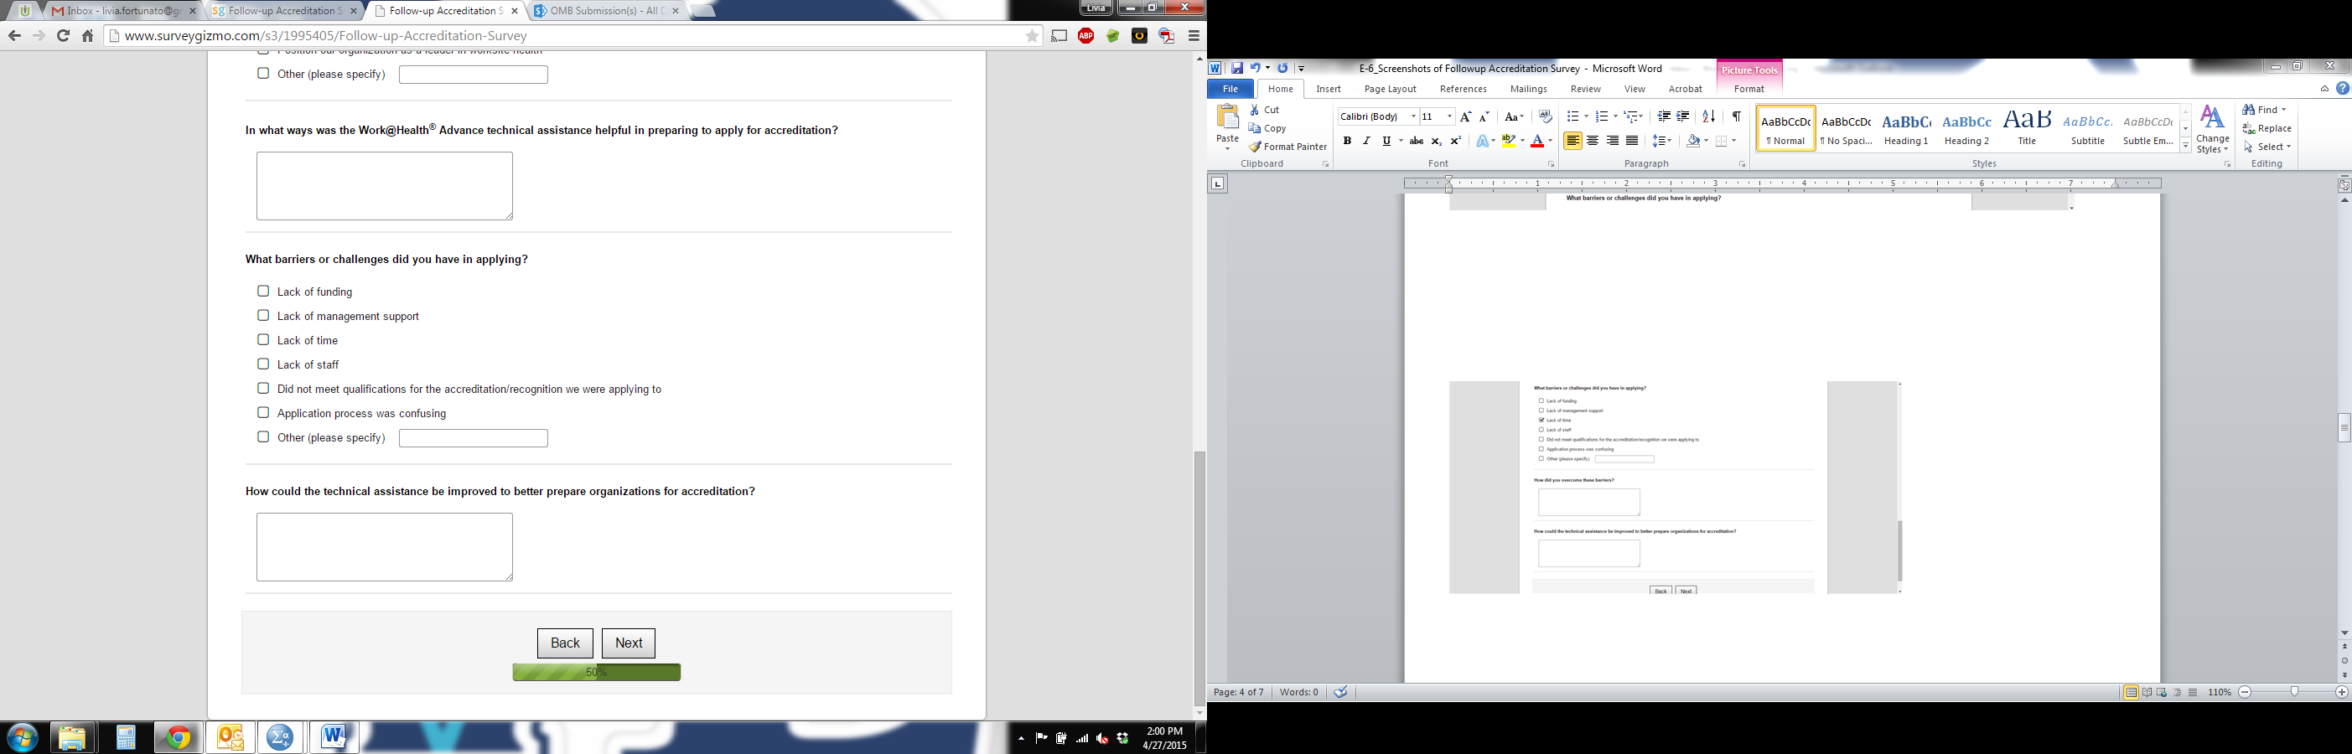Click the Word zoom slider handle
The height and width of the screenshot is (754, 2352).
tap(2293, 692)
